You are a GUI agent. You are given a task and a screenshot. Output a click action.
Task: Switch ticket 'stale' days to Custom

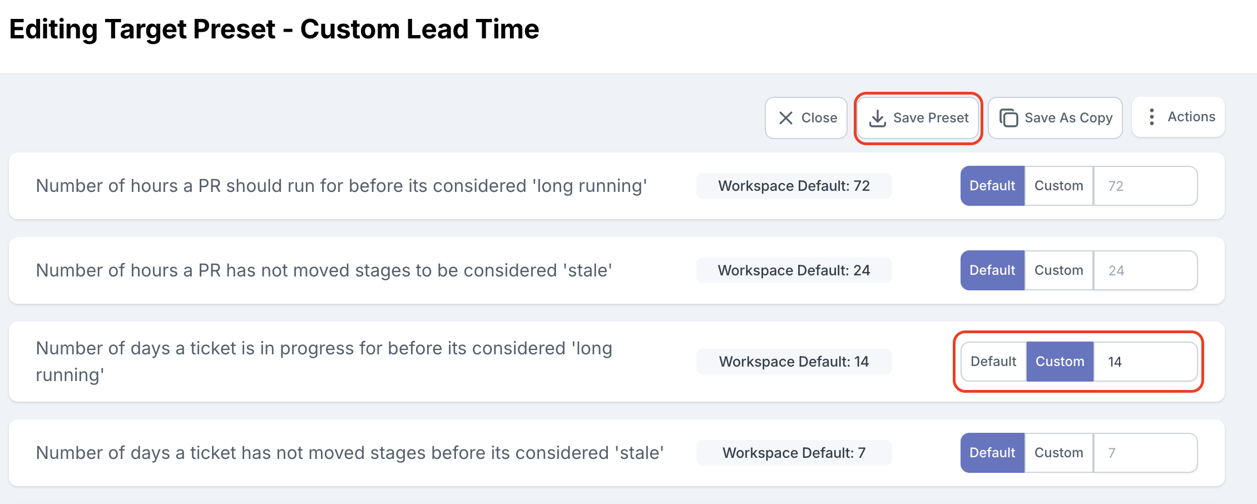1058,453
